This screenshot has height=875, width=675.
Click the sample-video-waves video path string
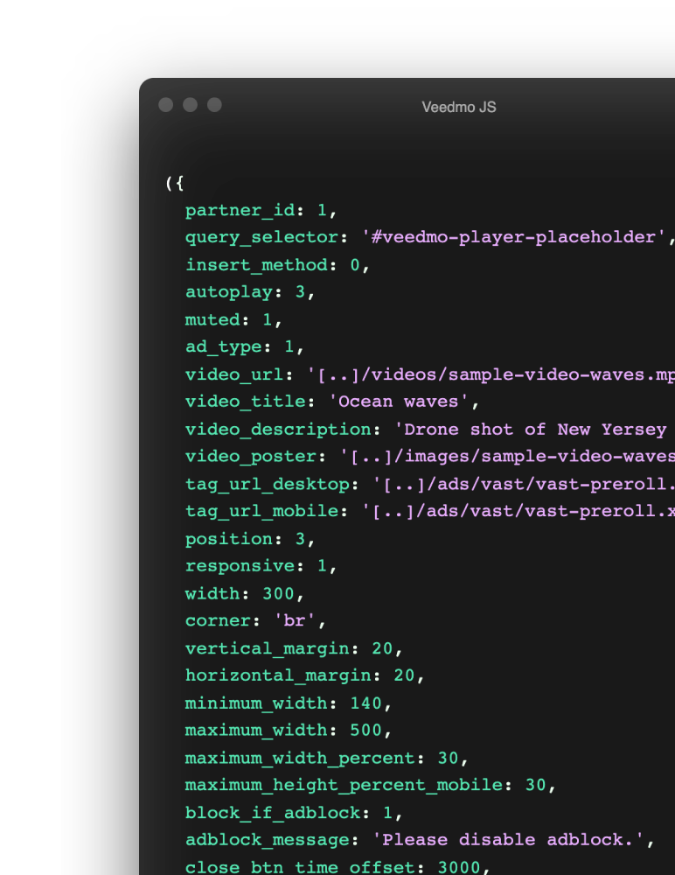491,374
